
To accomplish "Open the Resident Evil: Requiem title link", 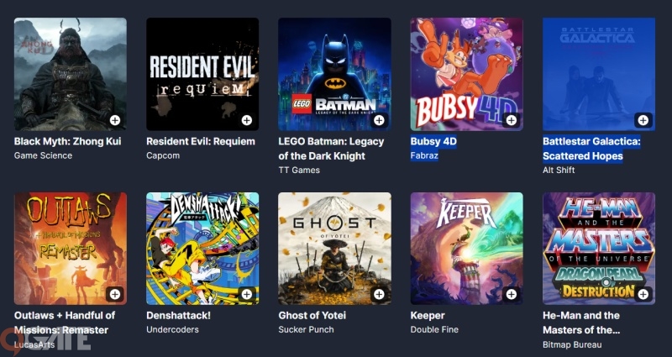I will point(201,141).
